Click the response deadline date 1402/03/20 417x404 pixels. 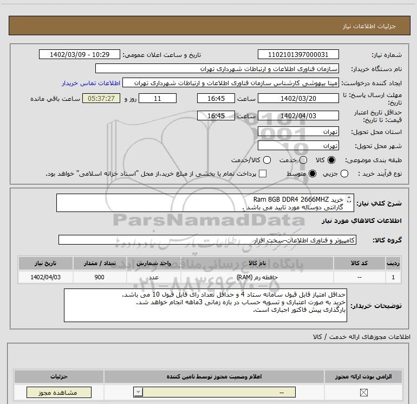pos(298,99)
